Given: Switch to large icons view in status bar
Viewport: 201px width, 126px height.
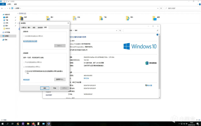Looking at the screenshot, I should pyautogui.click(x=199, y=120).
